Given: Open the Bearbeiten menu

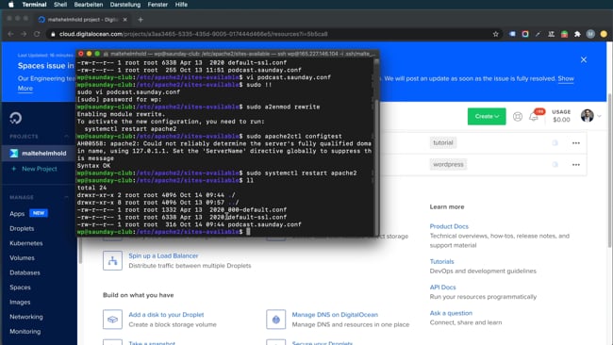Looking at the screenshot, I should (89, 5).
